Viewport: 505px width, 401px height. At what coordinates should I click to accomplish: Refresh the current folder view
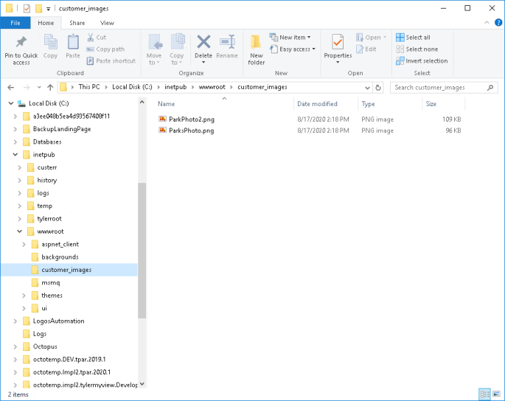[x=377, y=87]
